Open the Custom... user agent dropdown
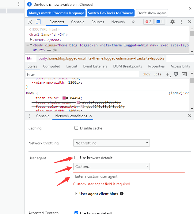This screenshot has height=214, width=194. pyautogui.click(x=112, y=167)
